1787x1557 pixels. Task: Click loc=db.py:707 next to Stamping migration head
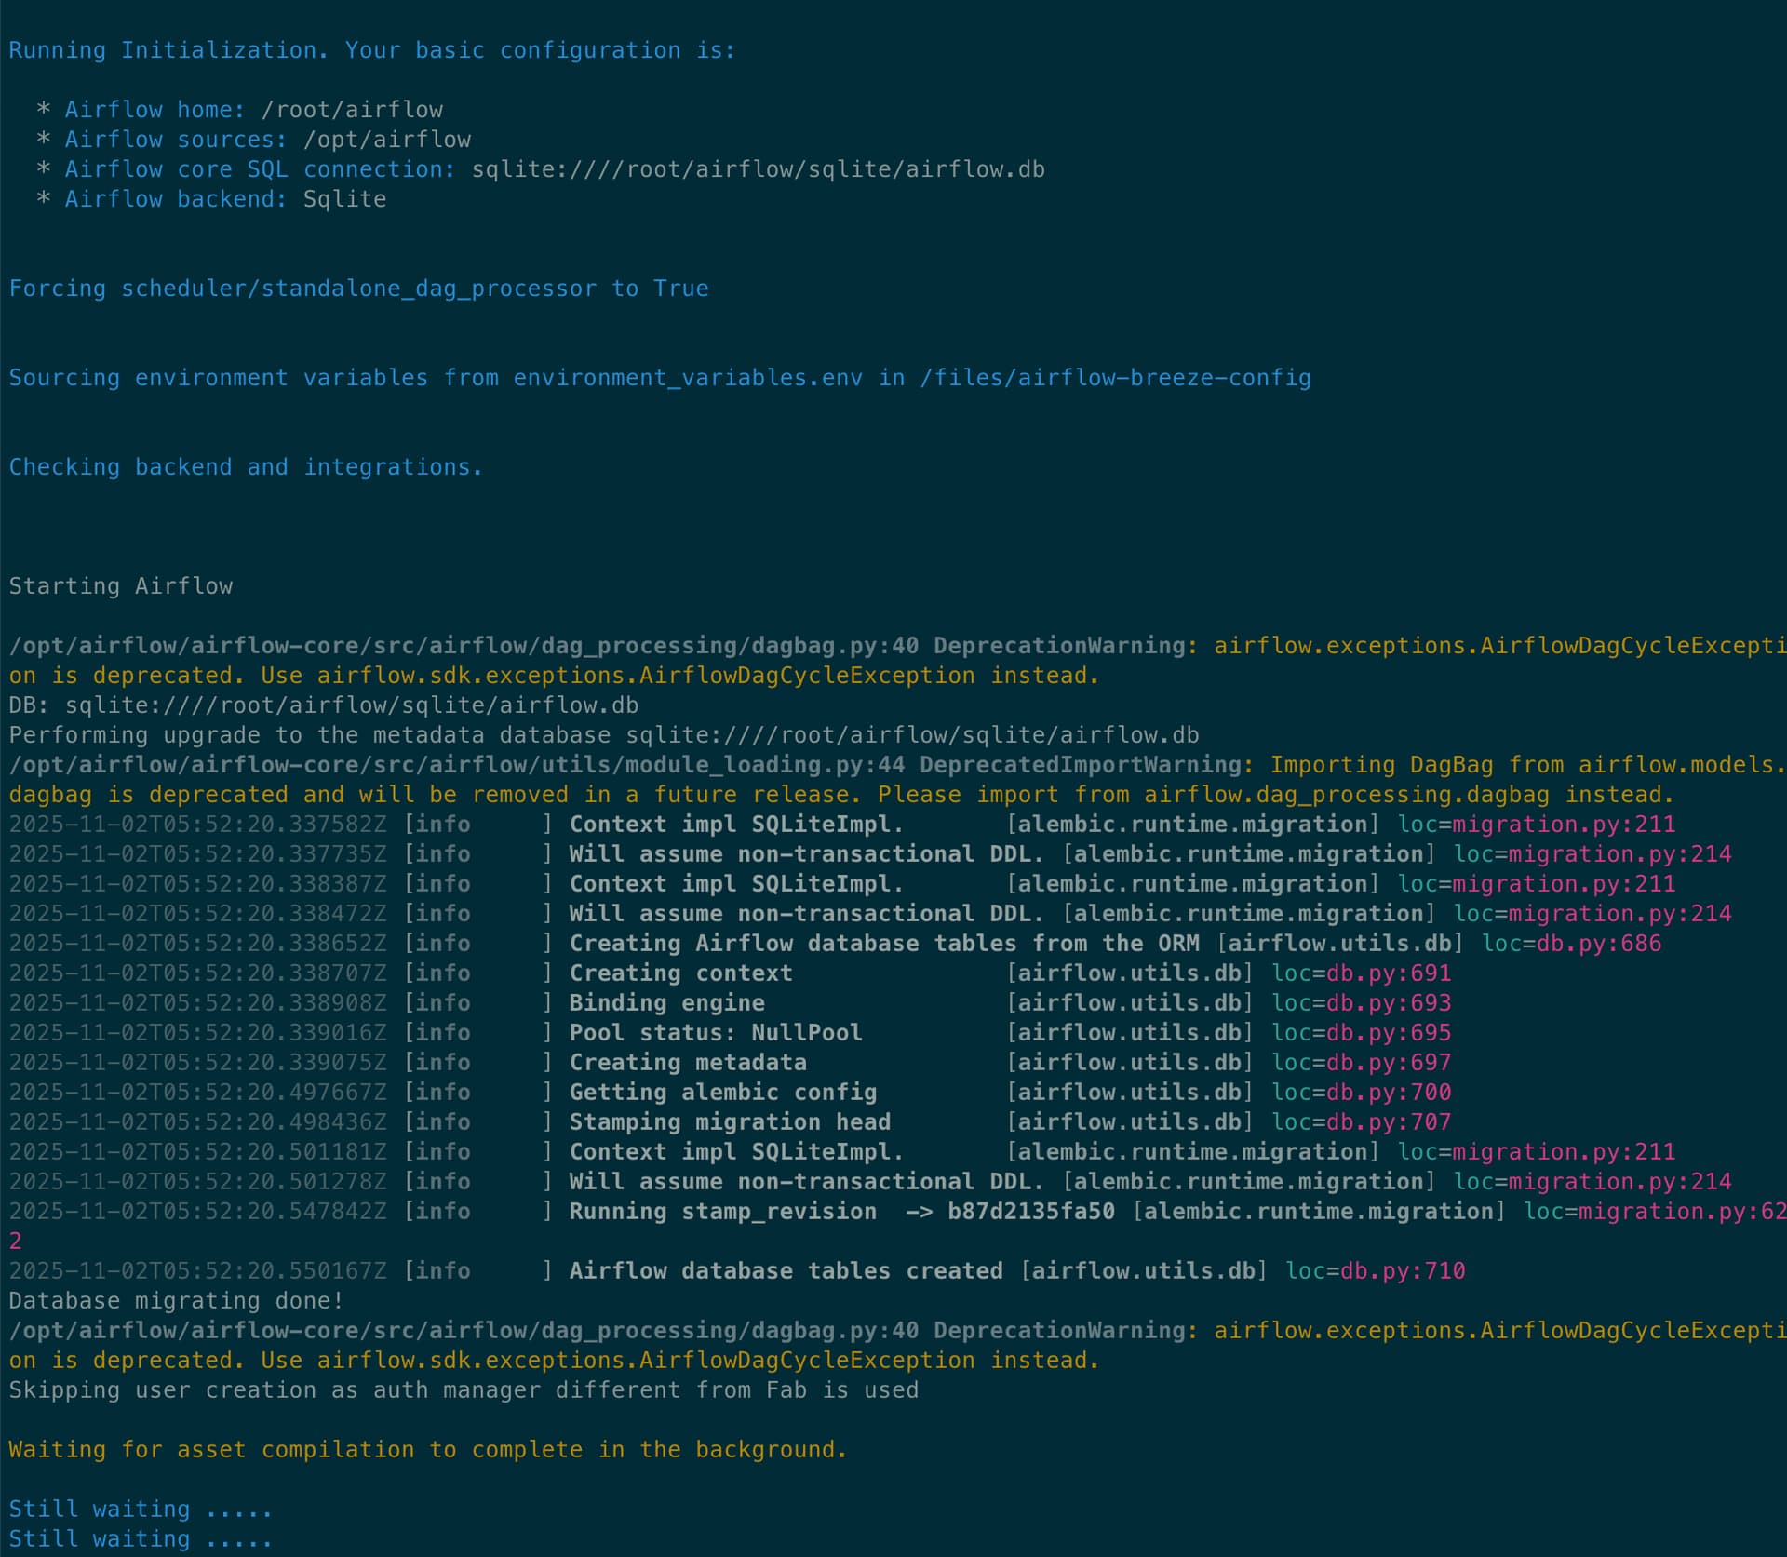1361,1122
